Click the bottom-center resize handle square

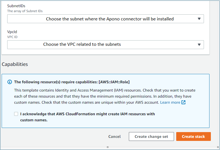(108, 147)
